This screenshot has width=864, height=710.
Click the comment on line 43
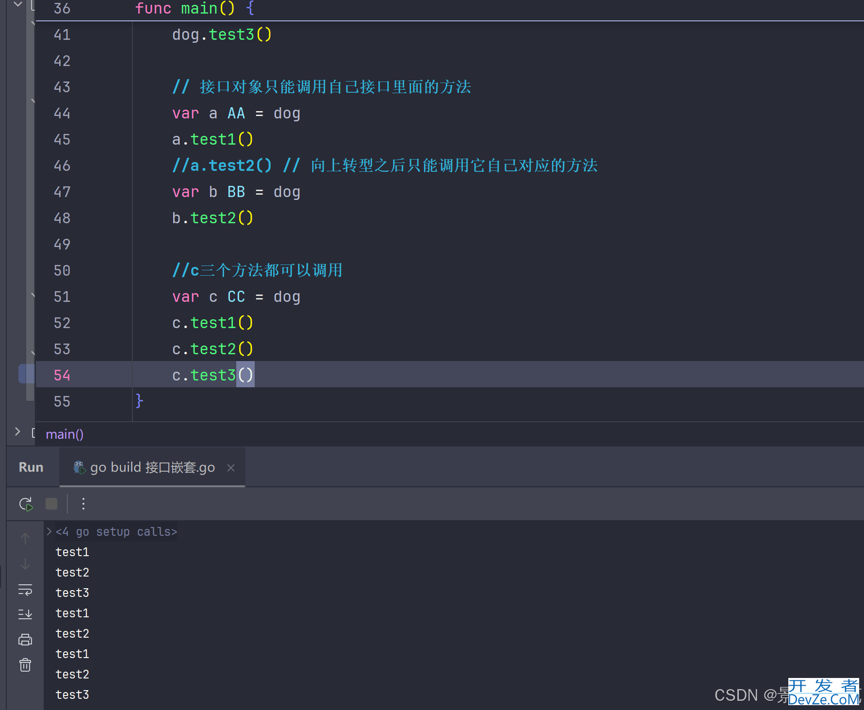point(322,87)
